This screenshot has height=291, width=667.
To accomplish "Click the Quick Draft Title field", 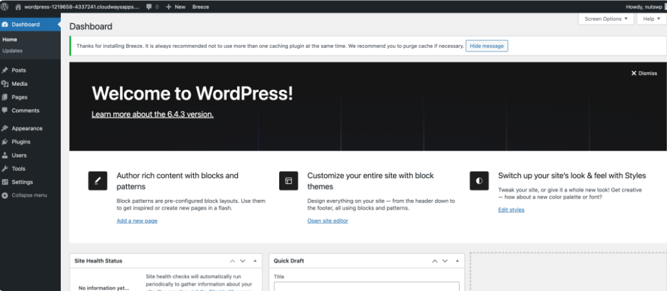I will (x=366, y=286).
